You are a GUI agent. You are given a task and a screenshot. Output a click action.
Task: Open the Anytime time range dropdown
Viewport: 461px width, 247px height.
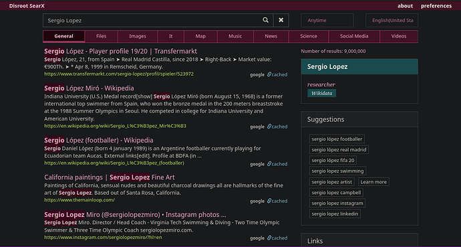pos(327,20)
